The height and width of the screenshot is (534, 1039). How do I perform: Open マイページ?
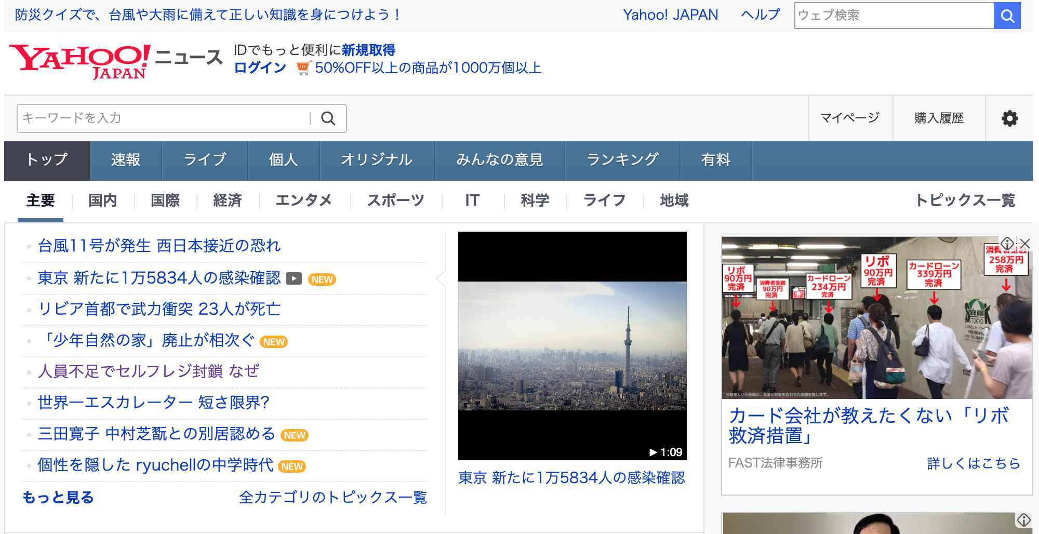(850, 118)
